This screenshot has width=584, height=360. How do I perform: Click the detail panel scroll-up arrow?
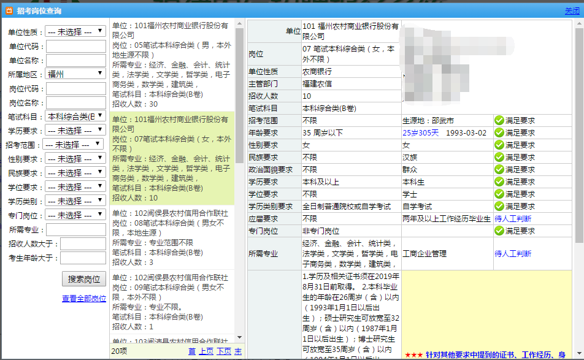click(579, 23)
